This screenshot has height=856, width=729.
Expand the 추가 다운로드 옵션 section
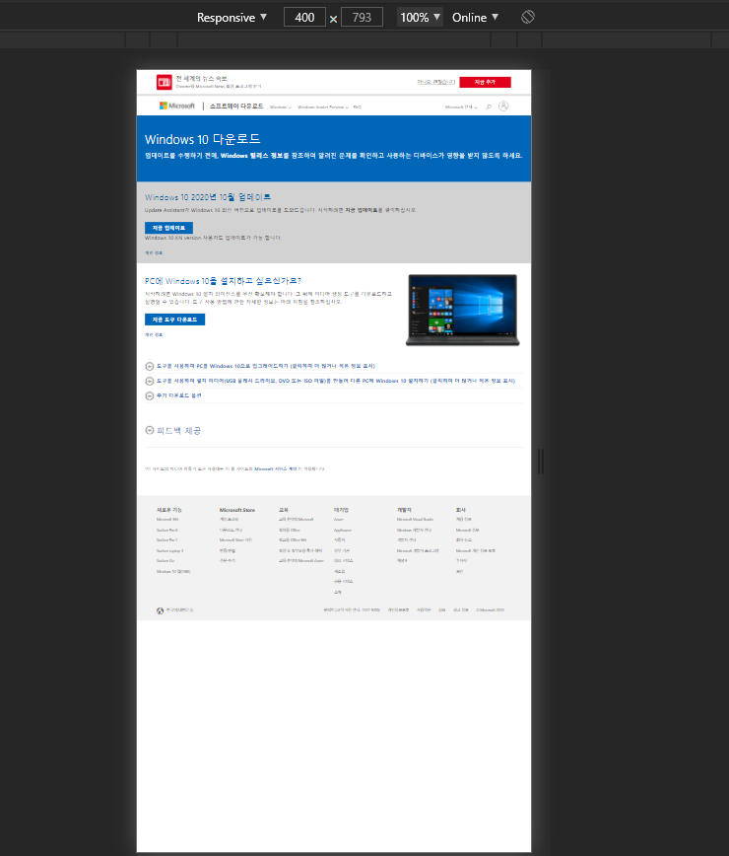173,395
